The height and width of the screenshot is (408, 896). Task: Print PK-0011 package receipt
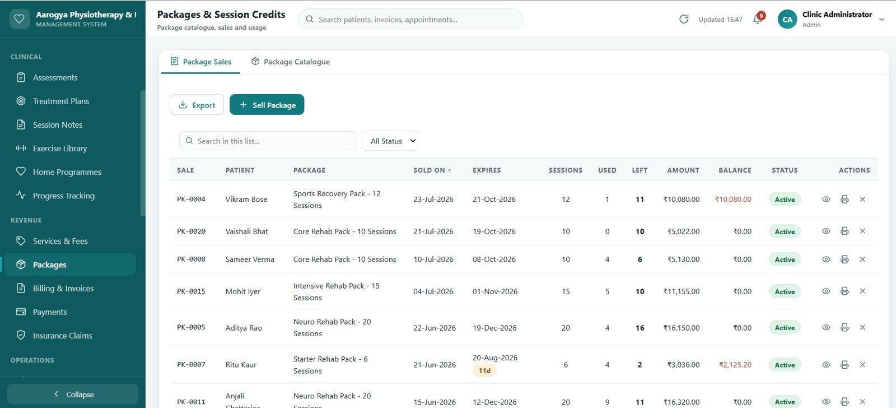(x=844, y=402)
